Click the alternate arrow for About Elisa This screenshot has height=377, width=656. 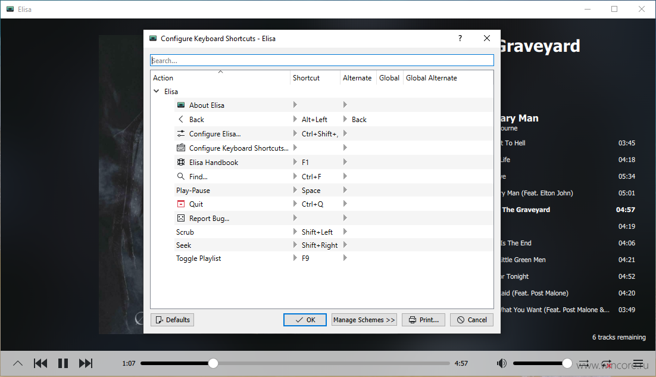[345, 105]
